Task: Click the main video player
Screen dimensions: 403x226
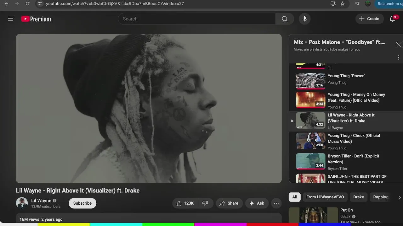Action: [149, 109]
